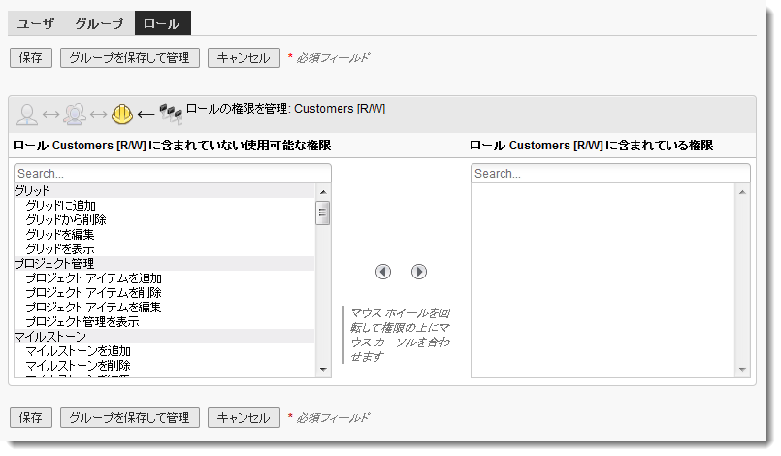Select プロジェクト アイテムを削除 permission
Screen dimensions: 781x456
coord(164,293)
